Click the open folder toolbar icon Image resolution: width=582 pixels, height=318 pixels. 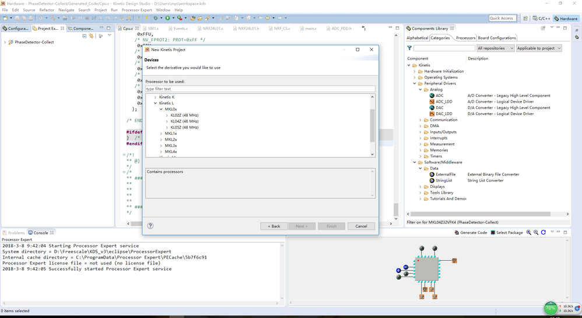click(x=199, y=18)
